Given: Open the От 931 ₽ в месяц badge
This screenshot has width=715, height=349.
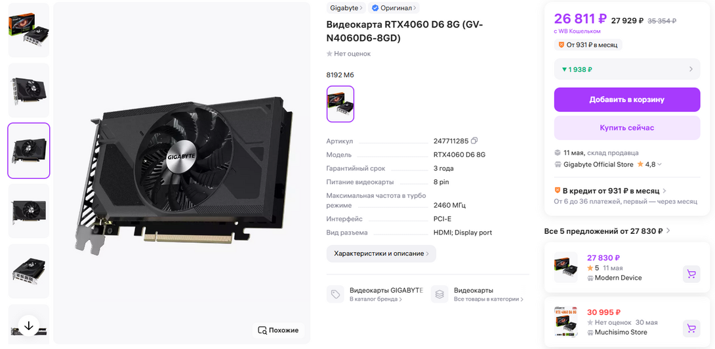Looking at the screenshot, I should 588,45.
